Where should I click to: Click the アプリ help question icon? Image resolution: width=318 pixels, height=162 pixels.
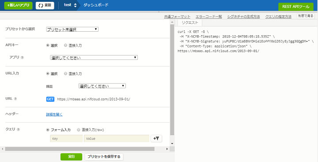pyautogui.click(x=22, y=57)
